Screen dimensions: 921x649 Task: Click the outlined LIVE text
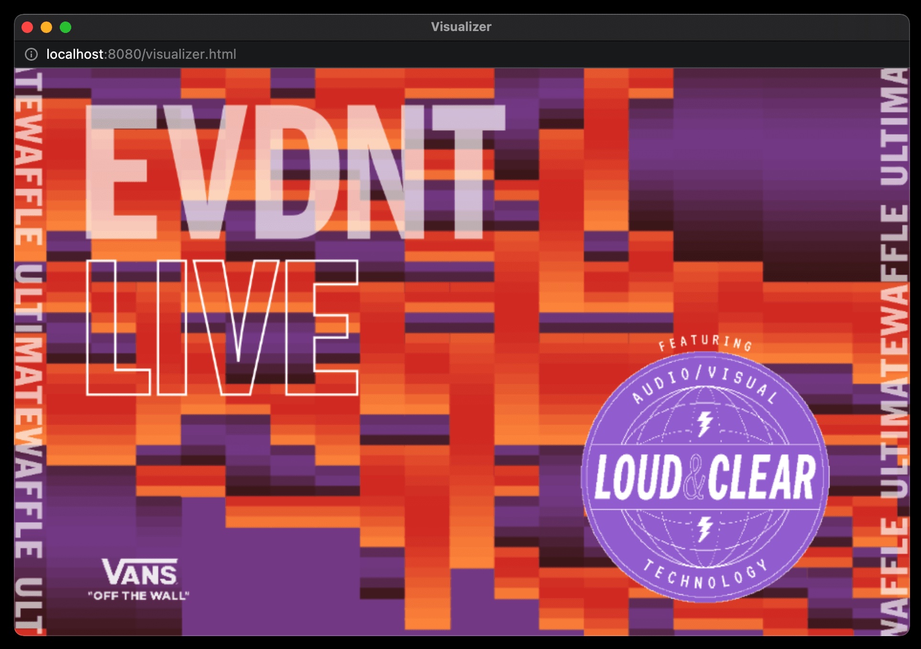222,328
